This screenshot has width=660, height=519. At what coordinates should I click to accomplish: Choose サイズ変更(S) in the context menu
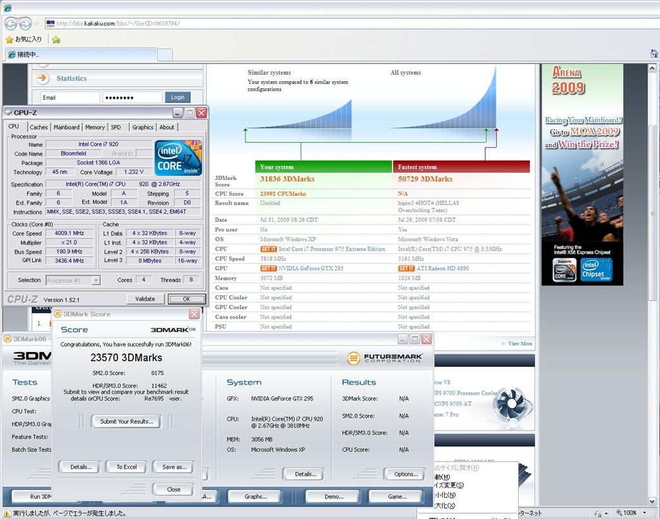[x=449, y=485]
